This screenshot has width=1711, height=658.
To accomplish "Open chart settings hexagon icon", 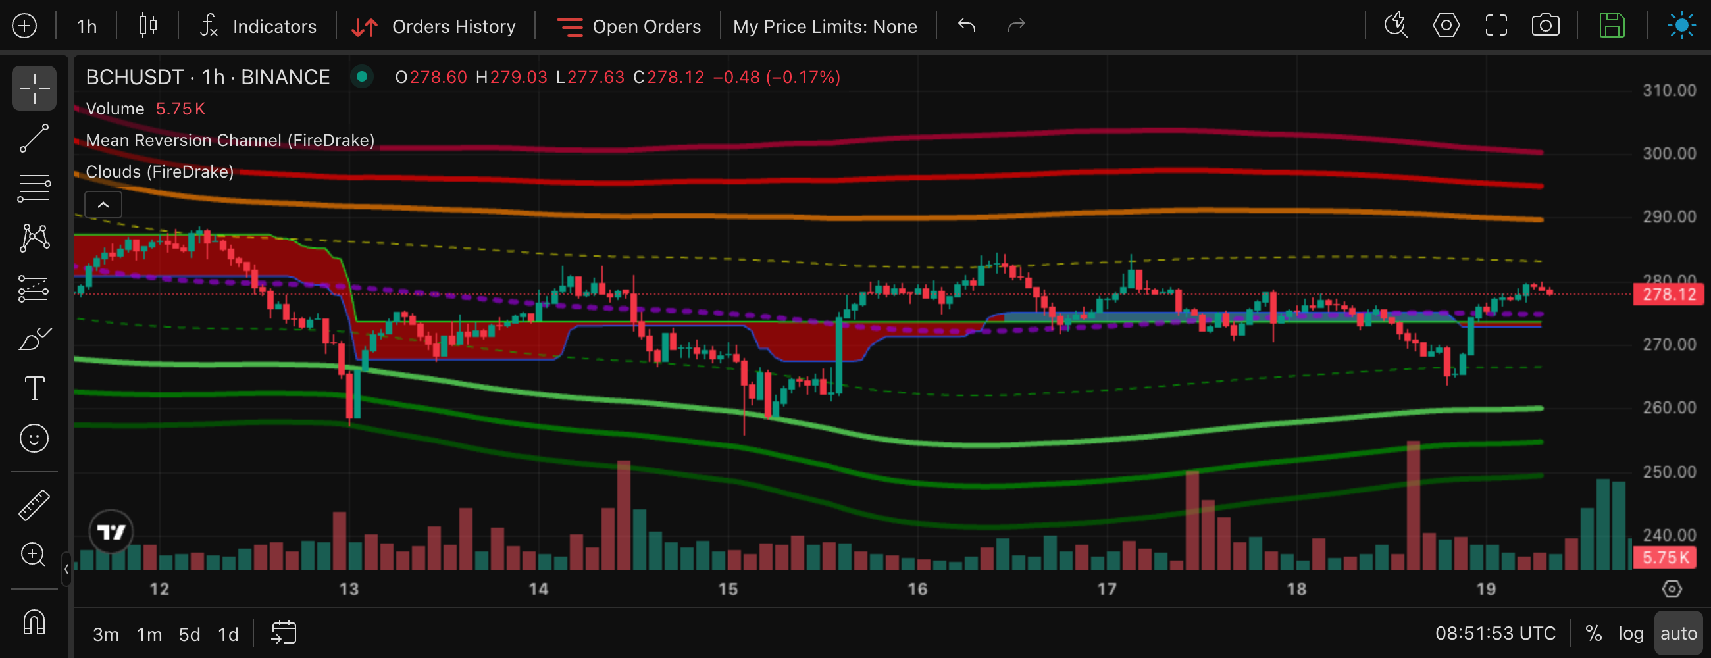I will tap(1445, 26).
